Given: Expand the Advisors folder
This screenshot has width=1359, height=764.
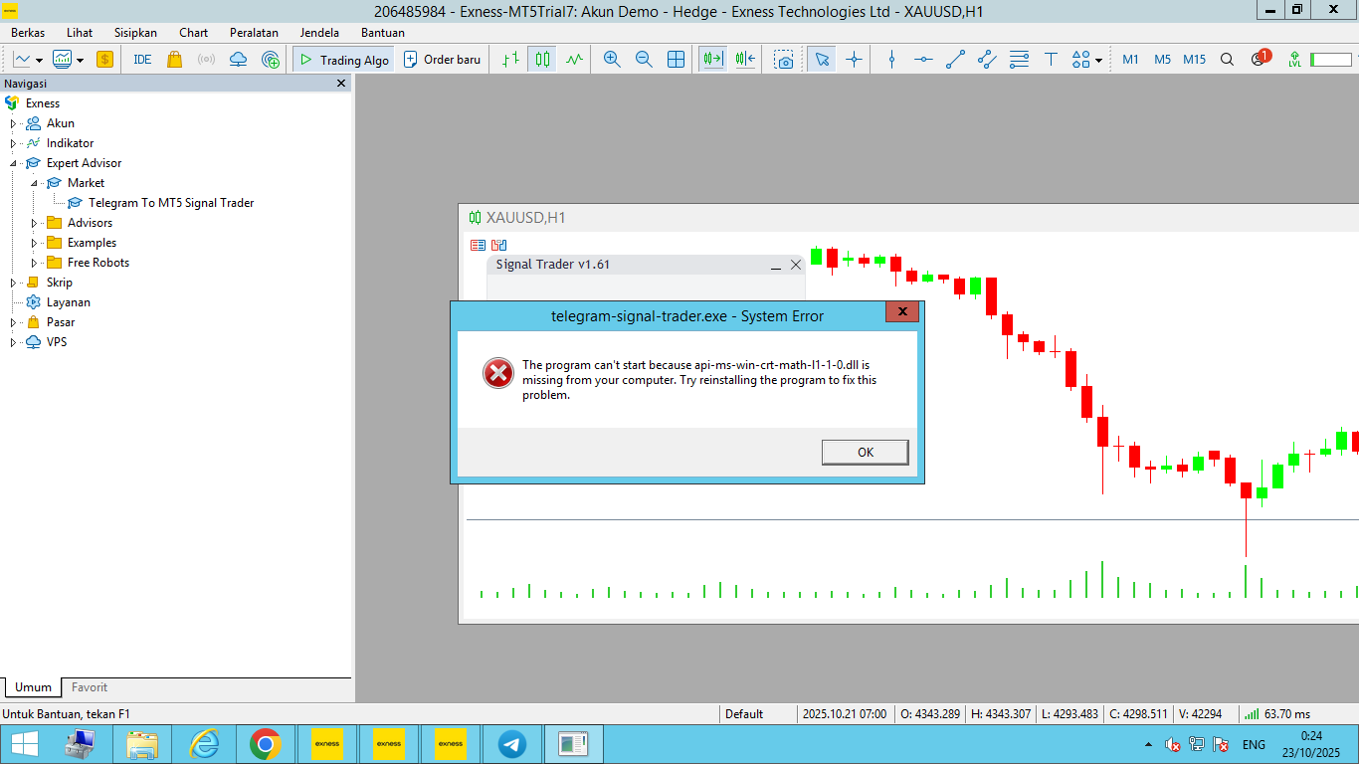Looking at the screenshot, I should pyautogui.click(x=34, y=223).
